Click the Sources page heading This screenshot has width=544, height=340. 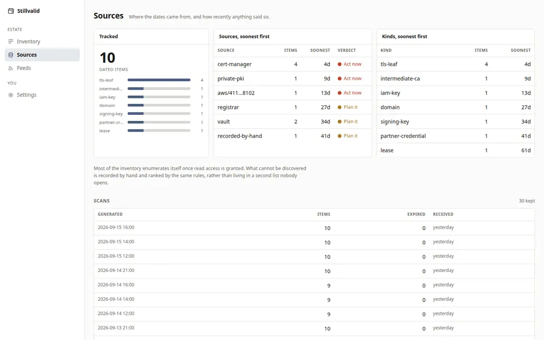tap(109, 16)
